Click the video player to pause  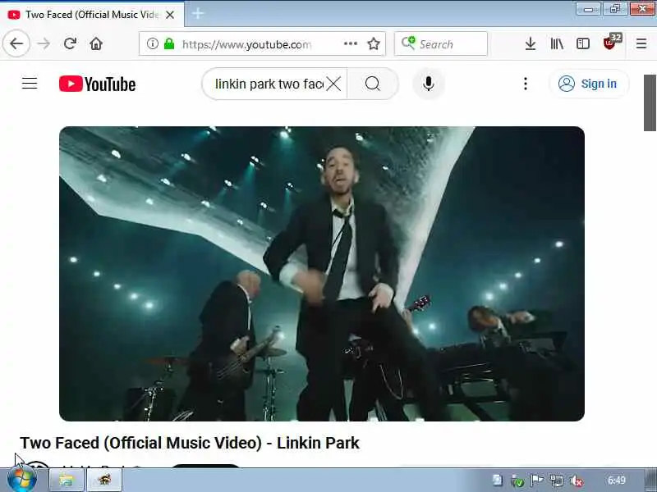point(322,274)
